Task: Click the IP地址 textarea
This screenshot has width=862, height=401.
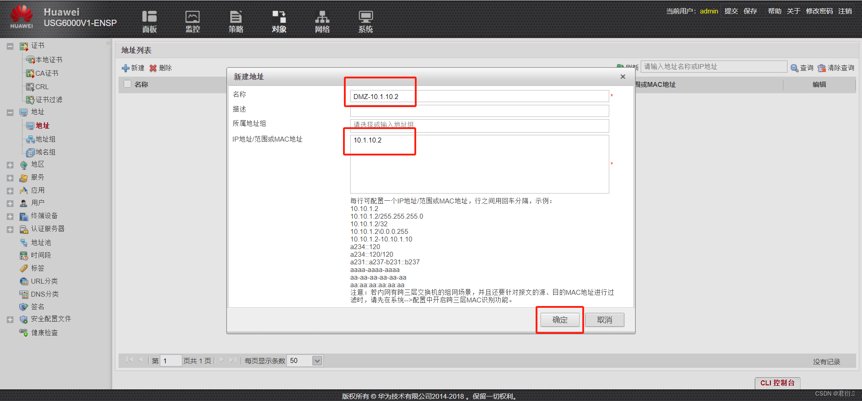Action: [x=479, y=164]
